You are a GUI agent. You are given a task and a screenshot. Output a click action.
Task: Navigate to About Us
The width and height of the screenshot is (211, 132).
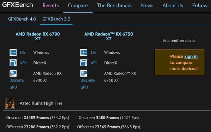[x=173, y=6]
